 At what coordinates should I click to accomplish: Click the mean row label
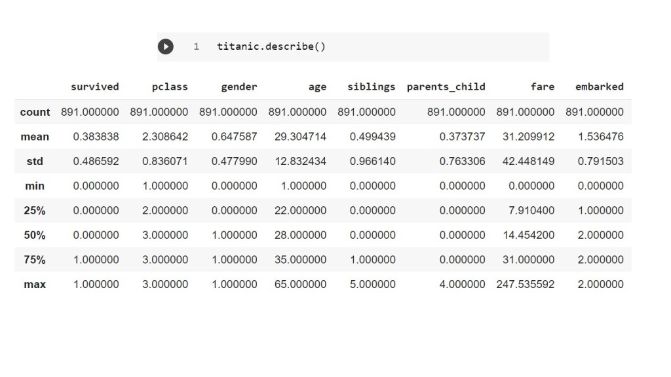35,137
